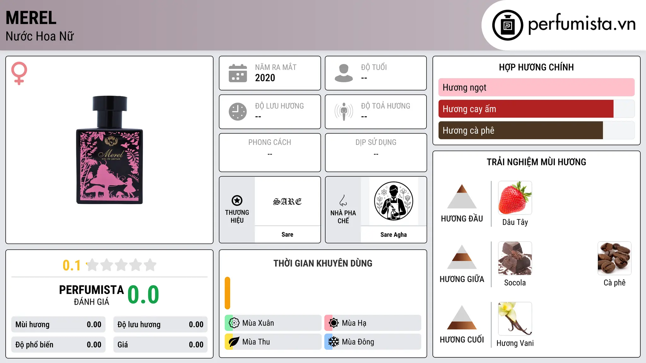Click the Hương ngọt accord bar

pos(537,87)
